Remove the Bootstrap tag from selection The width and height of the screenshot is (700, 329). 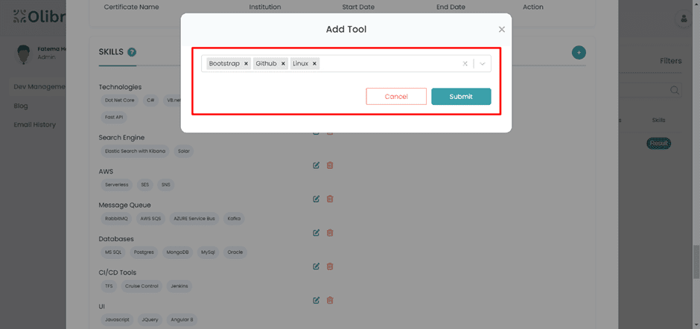click(x=246, y=64)
